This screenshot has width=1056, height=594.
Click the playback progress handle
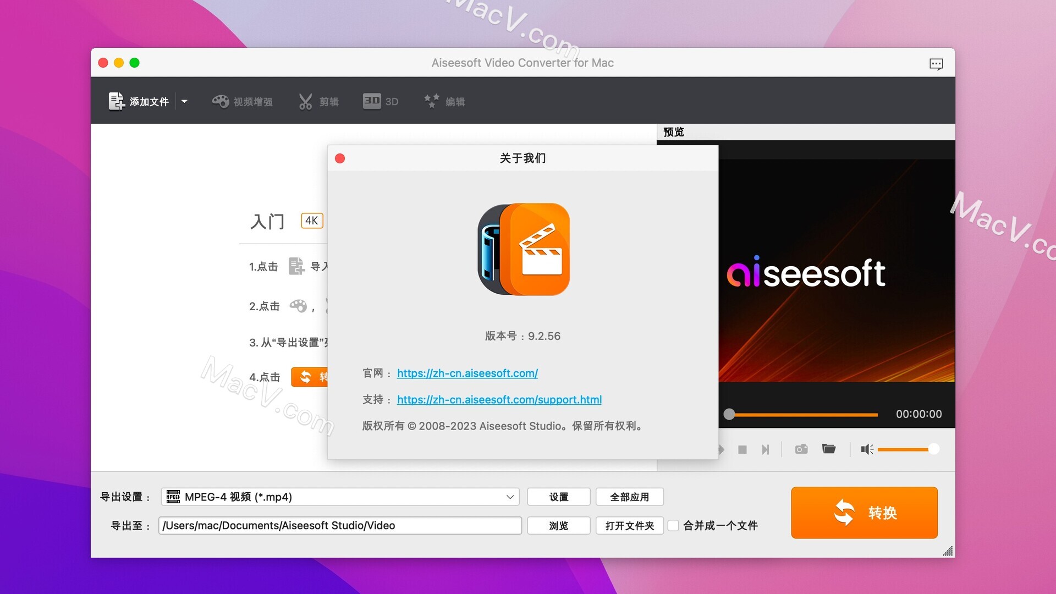[x=729, y=414]
